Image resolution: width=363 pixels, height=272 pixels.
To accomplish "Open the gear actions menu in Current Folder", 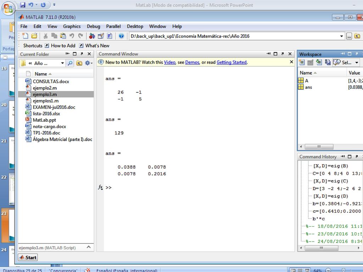I will (x=88, y=63).
